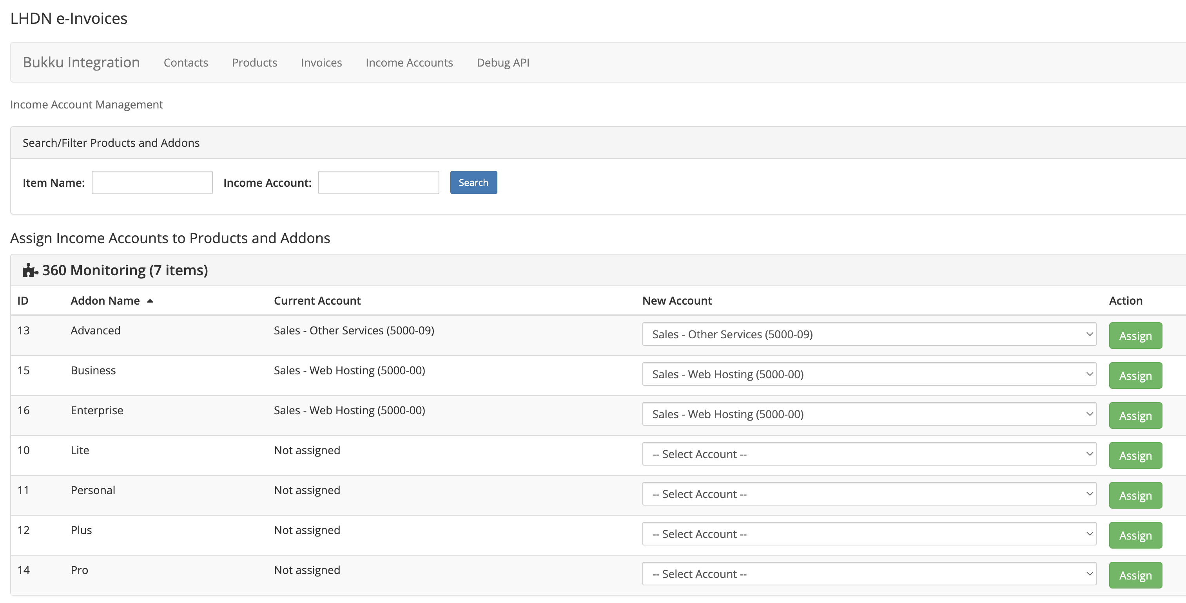Click Assign for the Pro addon

(1135, 576)
